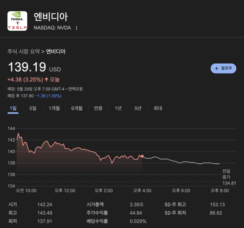Click the 오후 2:00 time axis label
The height and width of the screenshot is (228, 244).
click(x=104, y=191)
